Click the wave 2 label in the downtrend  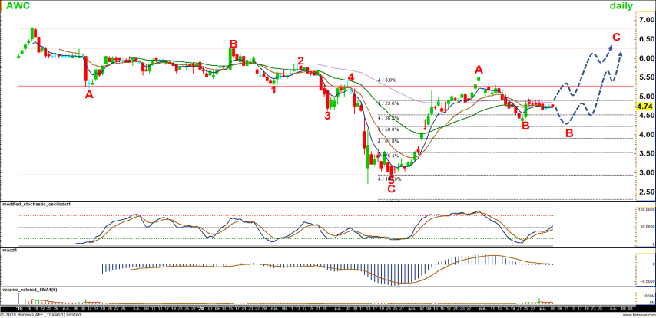point(300,61)
